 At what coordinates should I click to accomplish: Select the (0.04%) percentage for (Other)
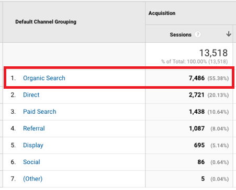(x=219, y=179)
